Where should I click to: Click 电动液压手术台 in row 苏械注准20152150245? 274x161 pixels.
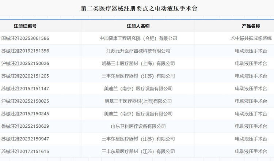tap(251, 114)
